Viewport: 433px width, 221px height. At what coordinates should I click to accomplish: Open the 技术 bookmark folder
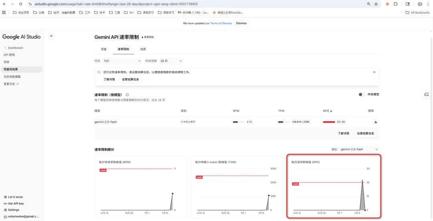point(99,12)
